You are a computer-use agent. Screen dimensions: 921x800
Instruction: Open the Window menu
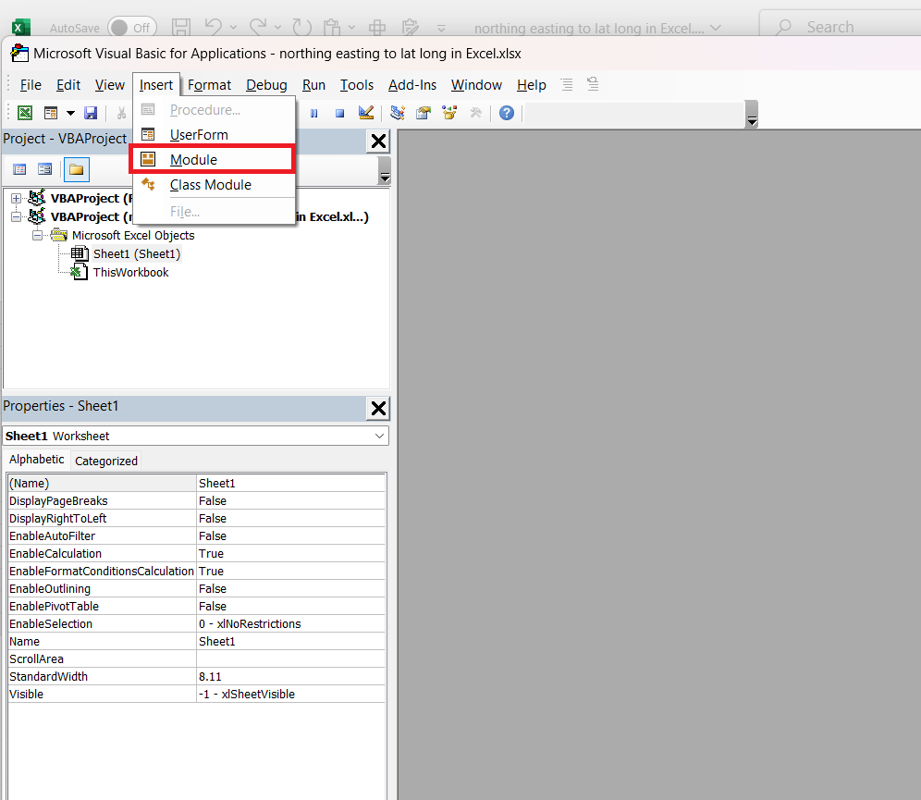click(x=476, y=85)
